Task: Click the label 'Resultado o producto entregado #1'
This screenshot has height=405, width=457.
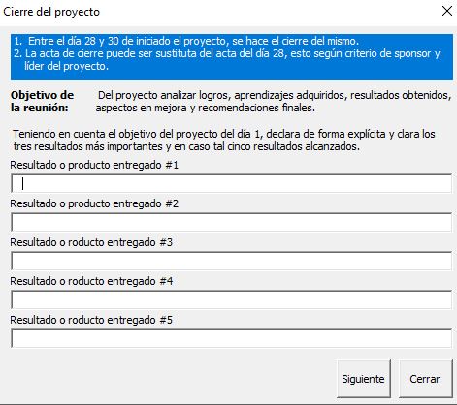Action: point(94,165)
